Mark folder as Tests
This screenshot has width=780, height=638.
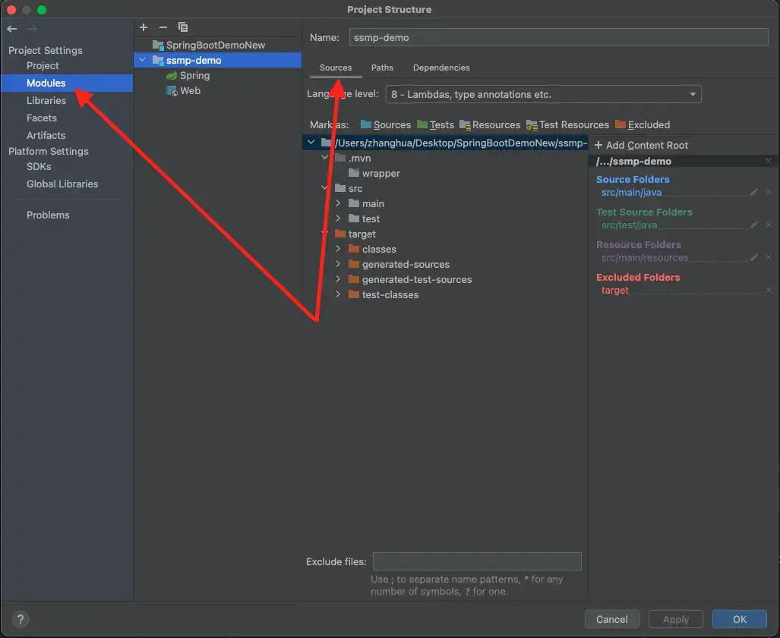[435, 125]
